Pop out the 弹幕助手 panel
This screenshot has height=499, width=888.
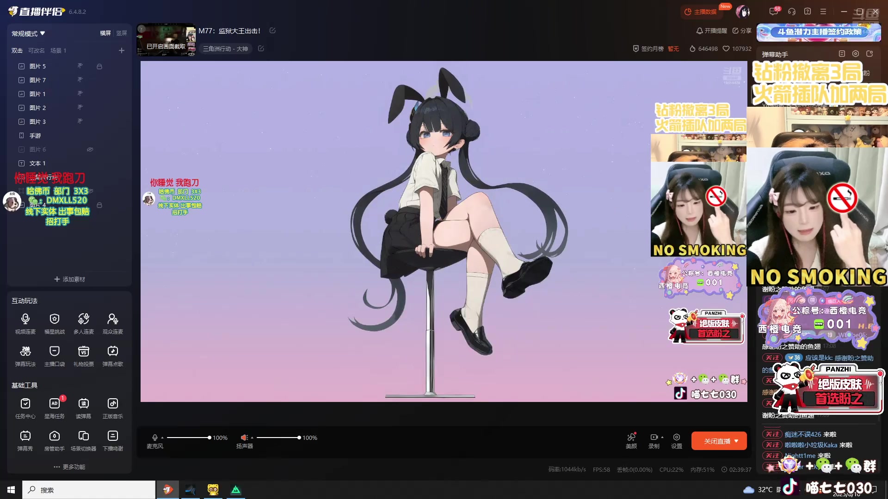[x=869, y=54]
